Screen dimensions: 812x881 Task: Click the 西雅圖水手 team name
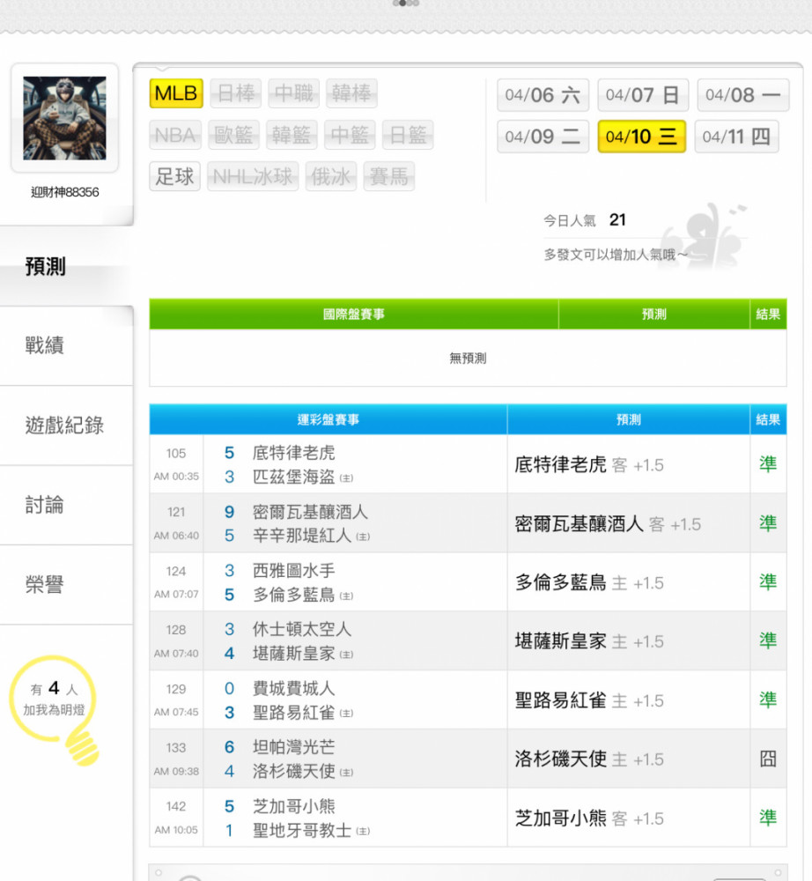pyautogui.click(x=293, y=571)
